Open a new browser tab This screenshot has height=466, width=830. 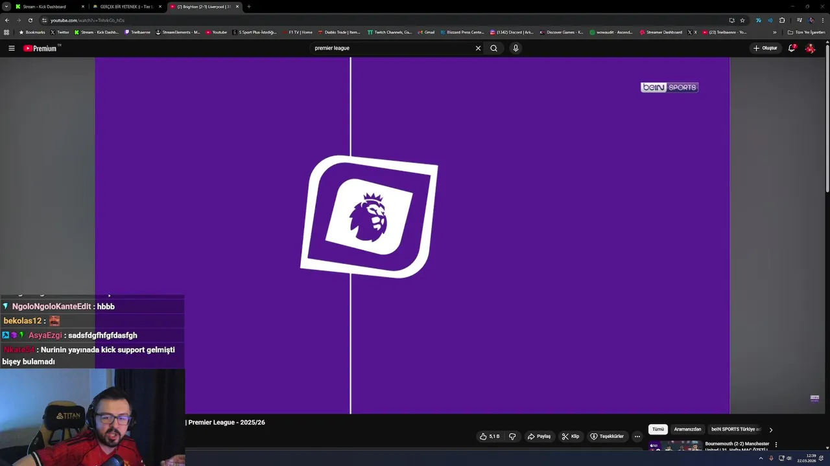point(249,6)
